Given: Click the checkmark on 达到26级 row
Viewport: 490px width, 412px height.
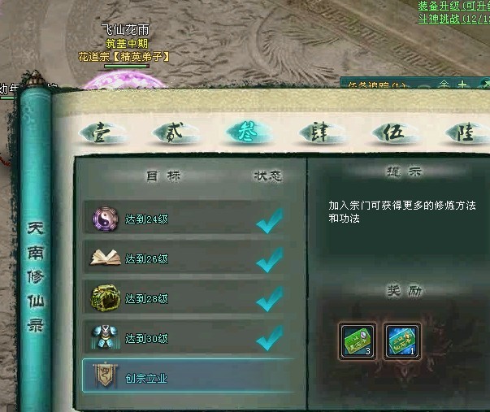Looking at the screenshot, I should [270, 260].
